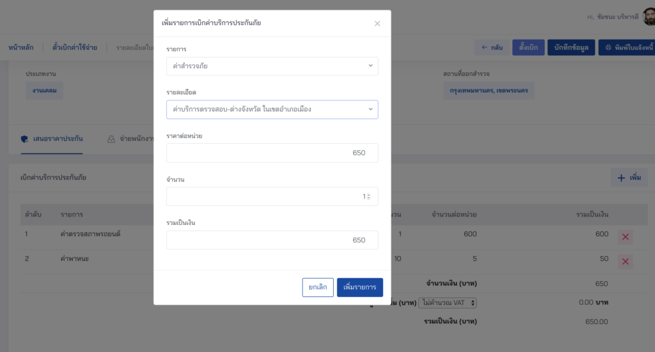This screenshot has width=655, height=352.
Task: Click the person icon beside จ่ายพนักงาน tab
Action: coord(111,139)
